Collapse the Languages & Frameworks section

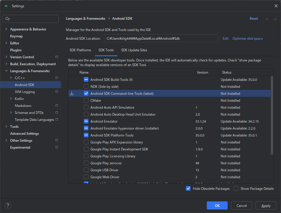tap(6, 71)
